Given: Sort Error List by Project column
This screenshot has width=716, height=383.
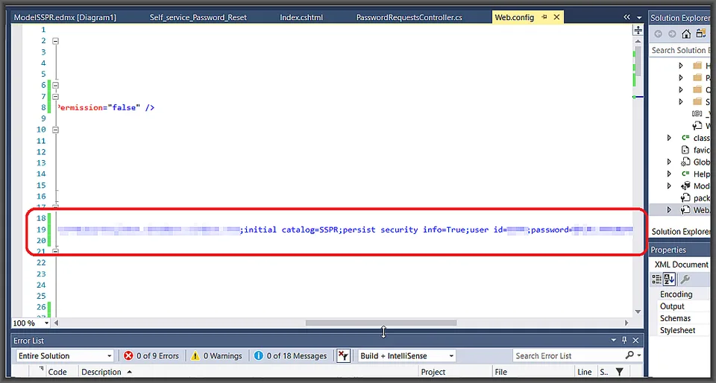Looking at the screenshot, I should (x=433, y=372).
